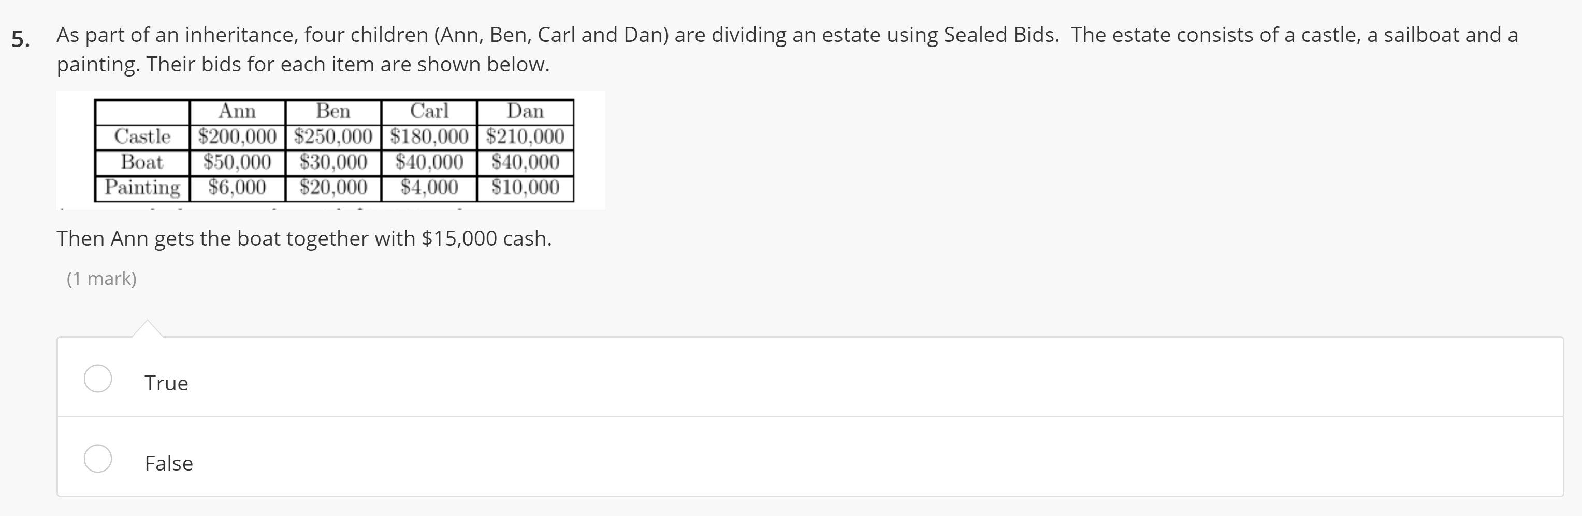
Task: Click the '(1 mark)' text
Action: [x=102, y=278]
